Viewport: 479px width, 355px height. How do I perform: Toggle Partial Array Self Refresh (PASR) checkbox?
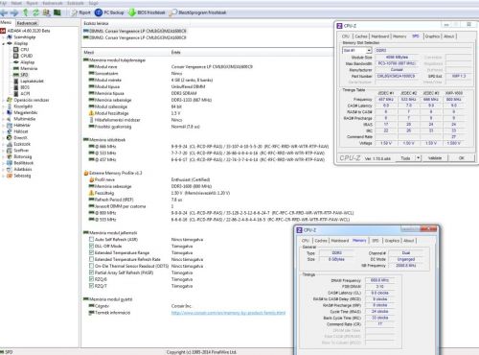tap(91, 272)
